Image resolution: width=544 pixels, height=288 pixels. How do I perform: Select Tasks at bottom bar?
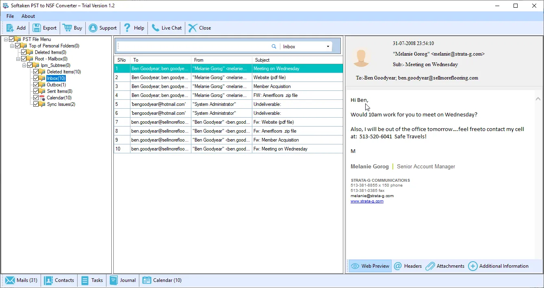[92, 280]
